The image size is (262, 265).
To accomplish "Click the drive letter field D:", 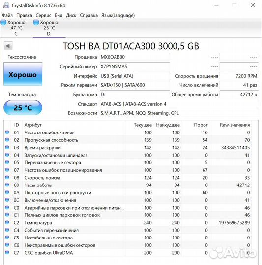I will 135,95.
